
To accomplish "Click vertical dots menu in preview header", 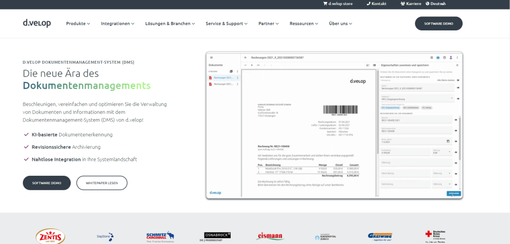I will (x=457, y=58).
